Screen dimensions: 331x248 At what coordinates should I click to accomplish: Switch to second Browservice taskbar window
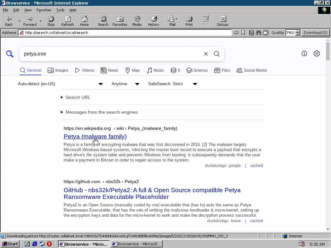tap(137, 244)
